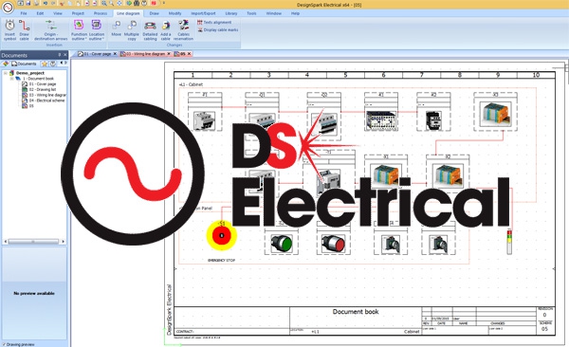The width and height of the screenshot is (569, 347).
Task: Click the Undo icon in quick access toolbar
Action: (46, 3)
